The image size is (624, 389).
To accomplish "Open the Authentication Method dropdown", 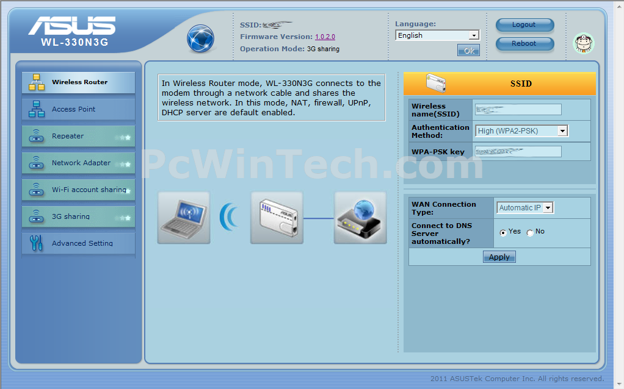I will click(521, 130).
